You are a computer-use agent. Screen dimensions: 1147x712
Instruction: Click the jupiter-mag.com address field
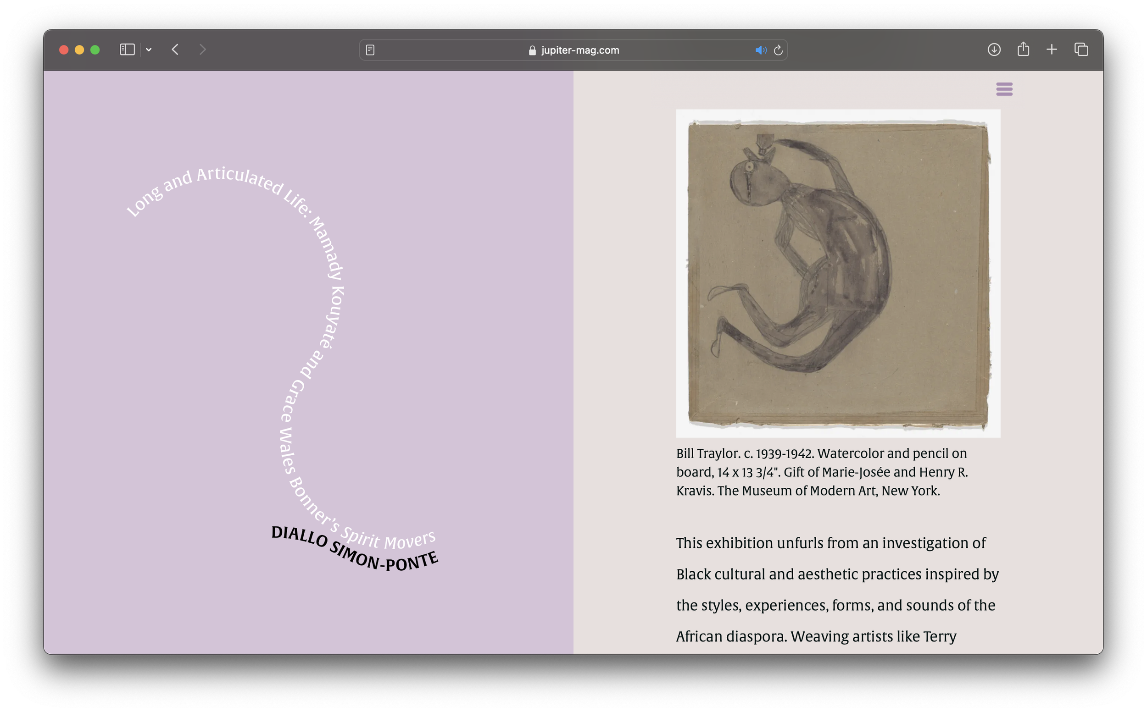tap(573, 50)
